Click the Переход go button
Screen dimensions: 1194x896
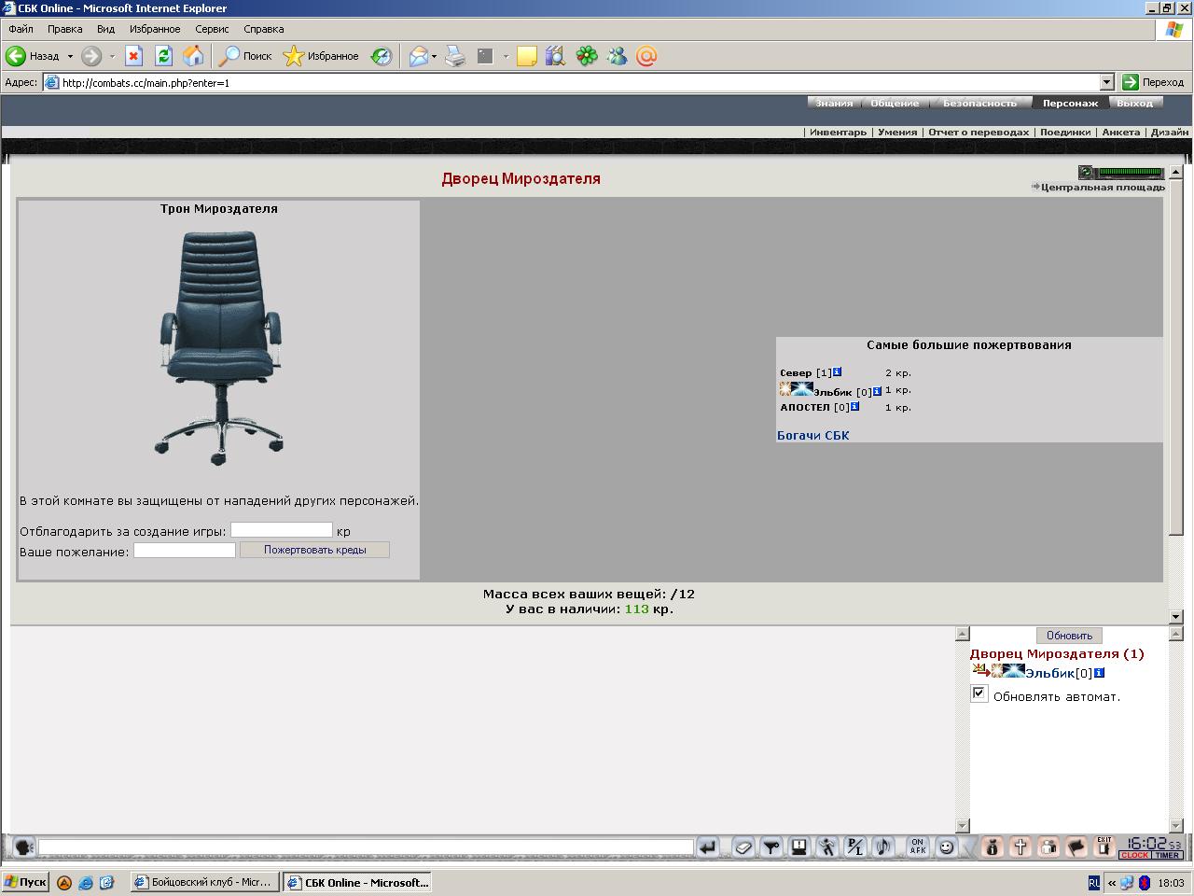coord(1153,82)
